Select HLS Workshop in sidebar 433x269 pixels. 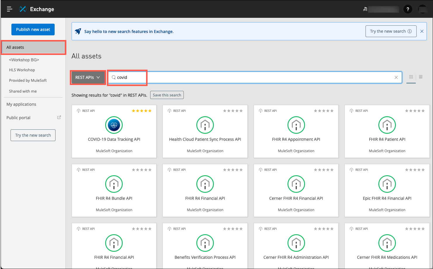[22, 70]
